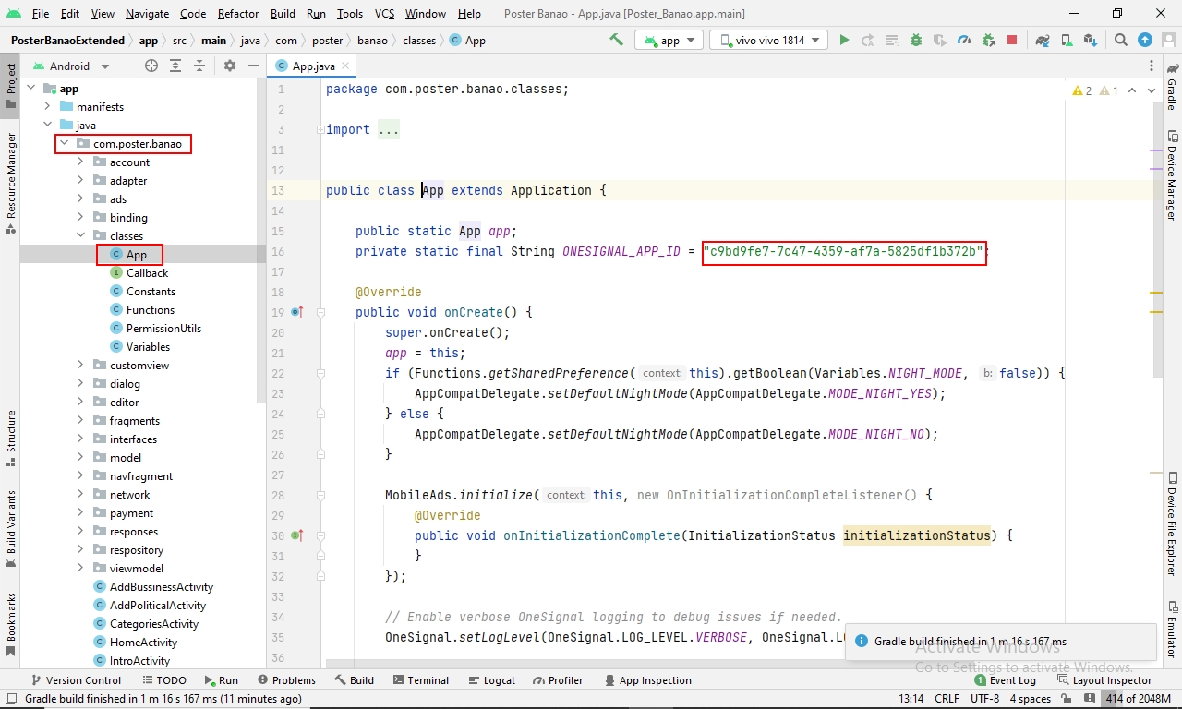Viewport: 1182px width, 709px height.
Task: Toggle the Device Manager side panel
Action: coord(1171,175)
